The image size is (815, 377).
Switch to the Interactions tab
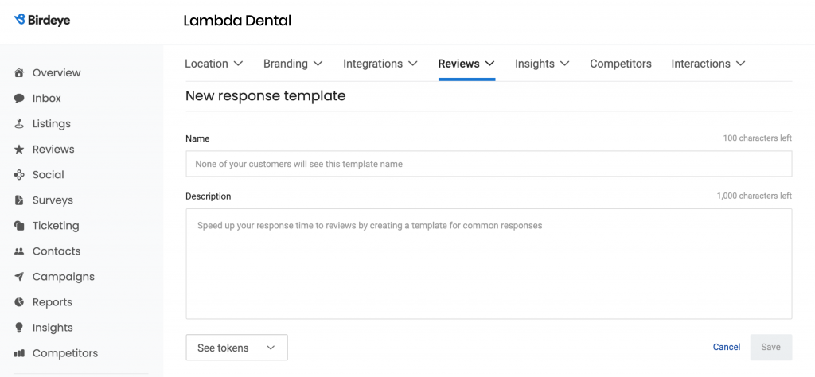(700, 64)
